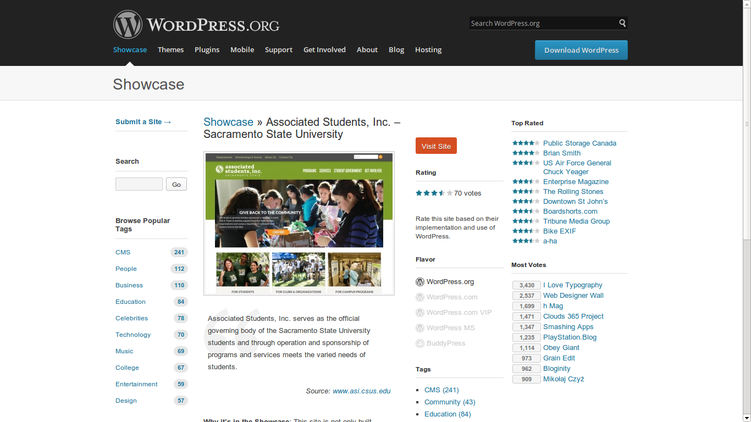
Task: Click the Community (43) tag link
Action: point(450,402)
